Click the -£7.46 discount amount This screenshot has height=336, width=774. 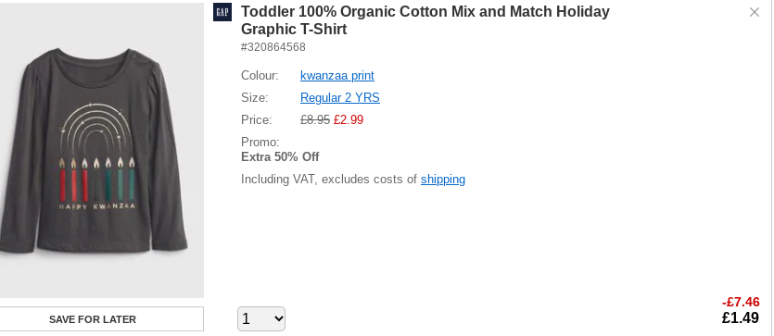click(x=741, y=302)
